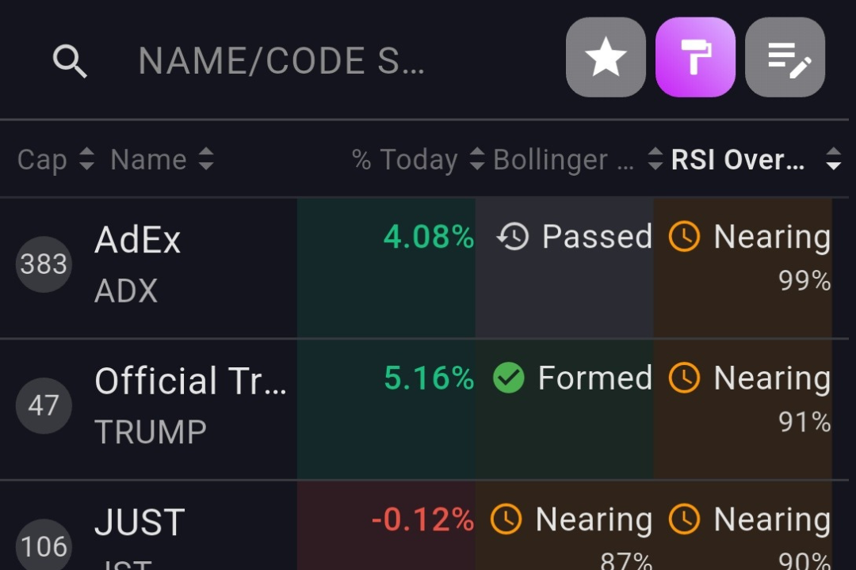
Task: Click JUST's Bollinger Nearing clock icon
Action: 506,519
